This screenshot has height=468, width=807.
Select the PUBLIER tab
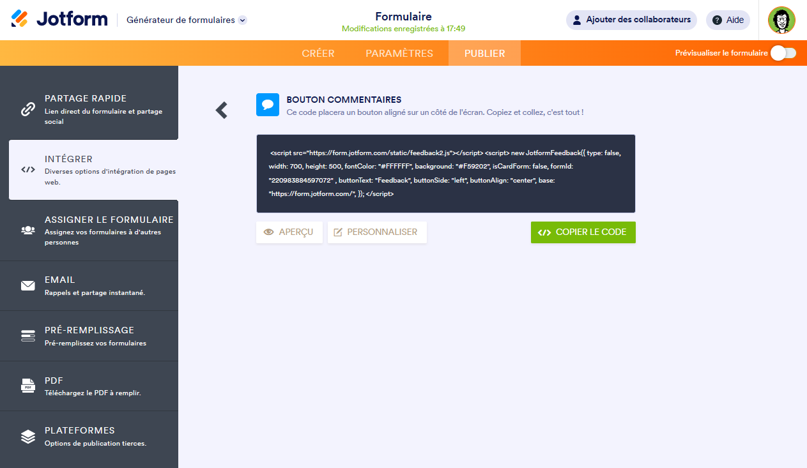tap(484, 53)
